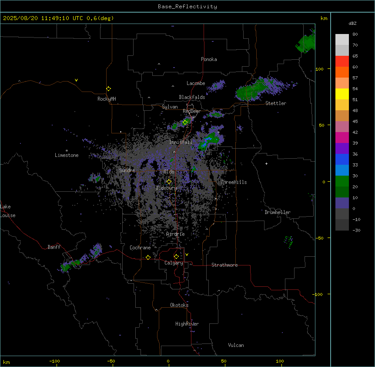Click the Okotoks town label

click(x=179, y=305)
